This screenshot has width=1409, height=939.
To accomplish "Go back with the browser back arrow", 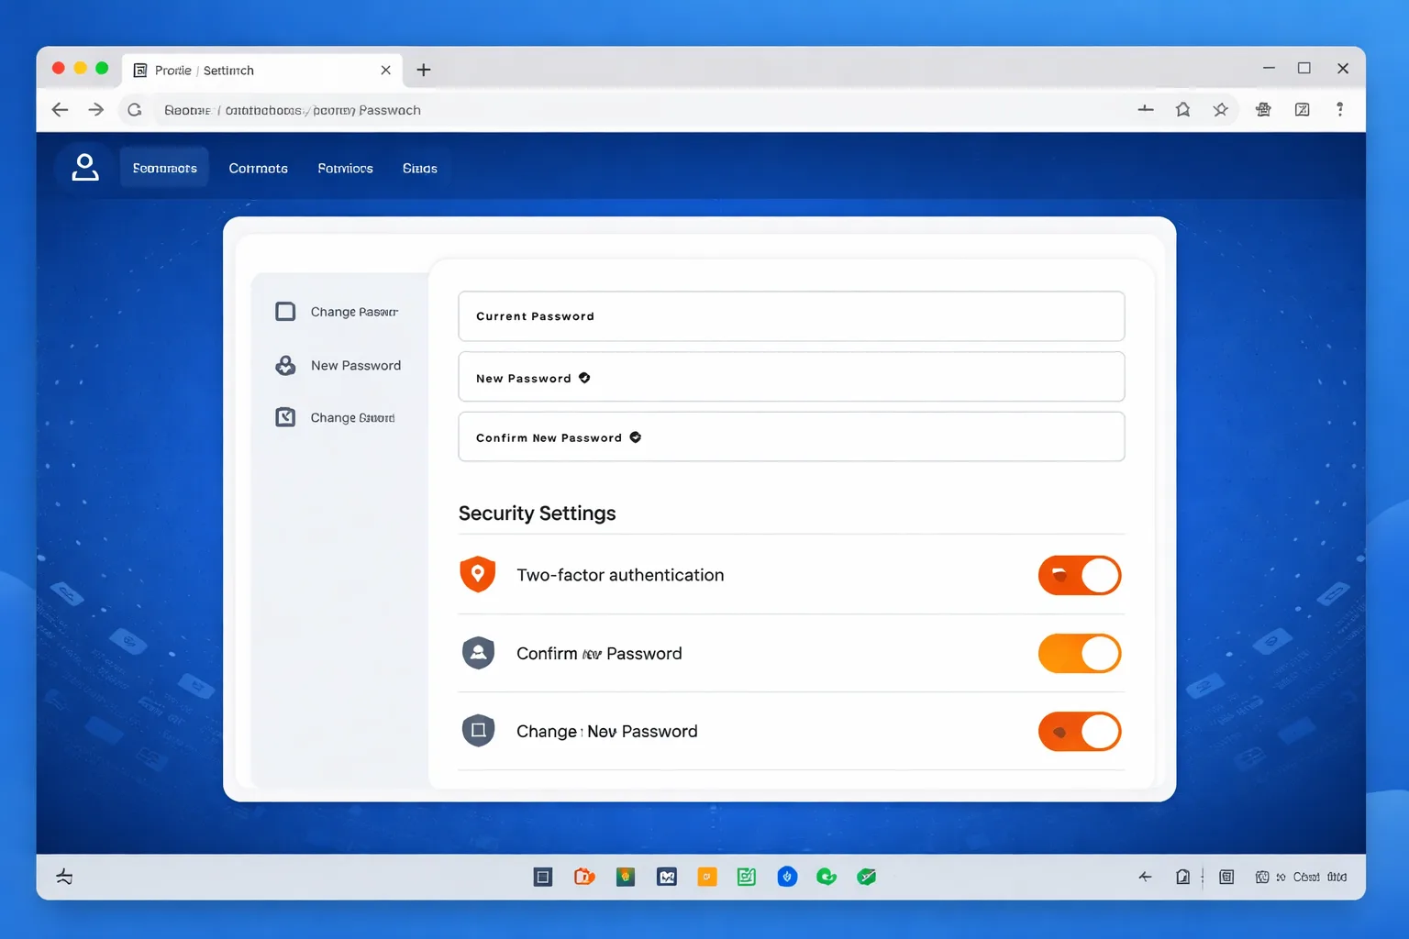I will tap(61, 110).
